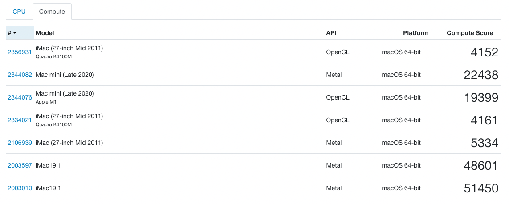Click the Mac mini (Late 2020) Metal row

[65, 75]
